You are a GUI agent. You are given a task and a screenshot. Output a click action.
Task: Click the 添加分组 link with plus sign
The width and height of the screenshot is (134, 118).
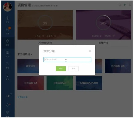pyautogui.click(x=22, y=97)
